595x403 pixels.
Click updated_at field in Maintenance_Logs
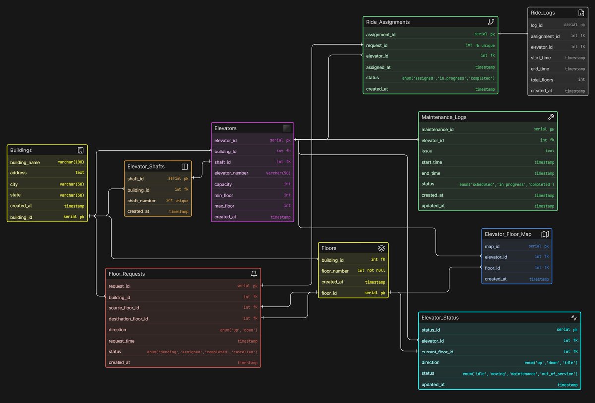[488, 206]
